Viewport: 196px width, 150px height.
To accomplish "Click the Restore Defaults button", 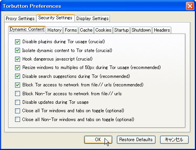I will click(136, 140).
